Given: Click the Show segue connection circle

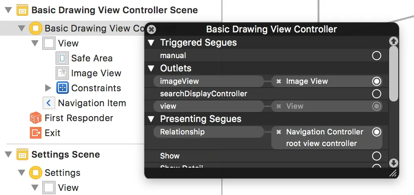Looking at the screenshot, I should (x=377, y=156).
